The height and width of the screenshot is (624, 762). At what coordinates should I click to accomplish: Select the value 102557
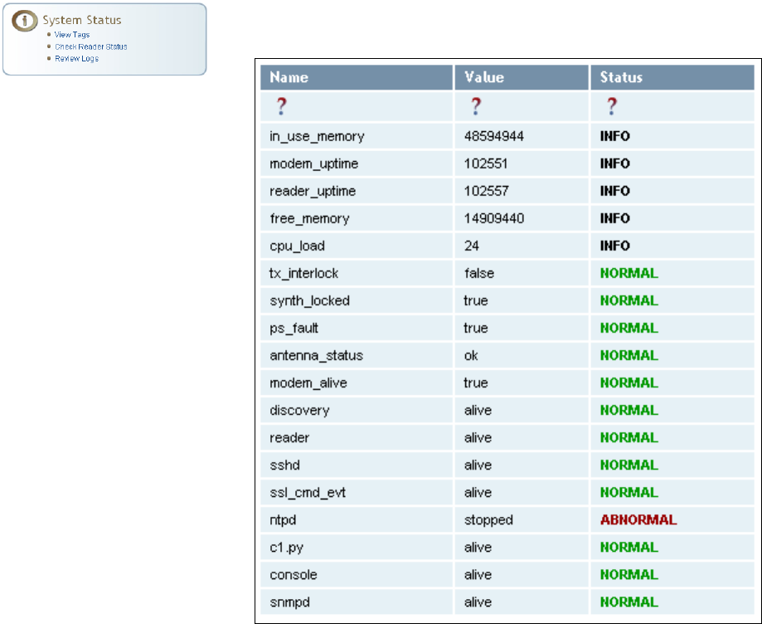(x=486, y=191)
